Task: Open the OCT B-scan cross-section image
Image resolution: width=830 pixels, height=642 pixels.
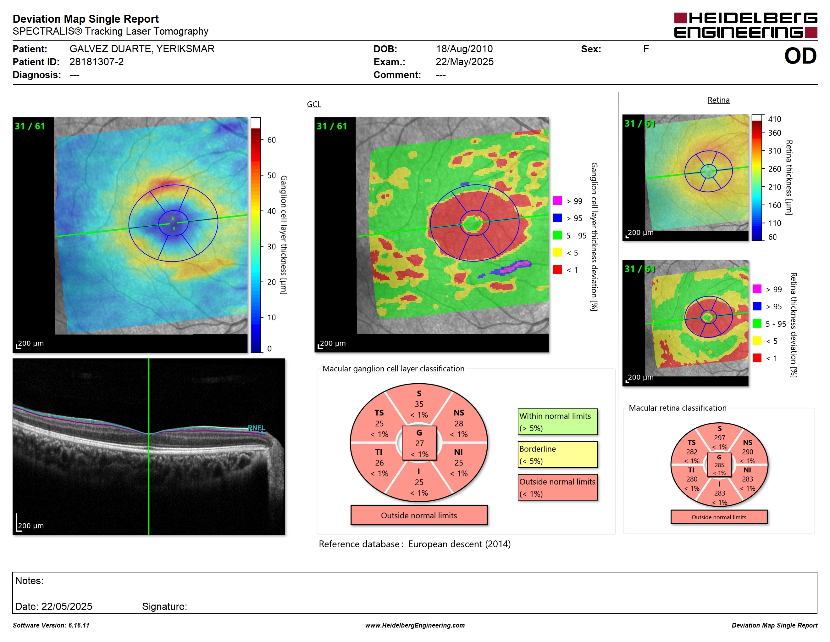Action: pyautogui.click(x=149, y=447)
